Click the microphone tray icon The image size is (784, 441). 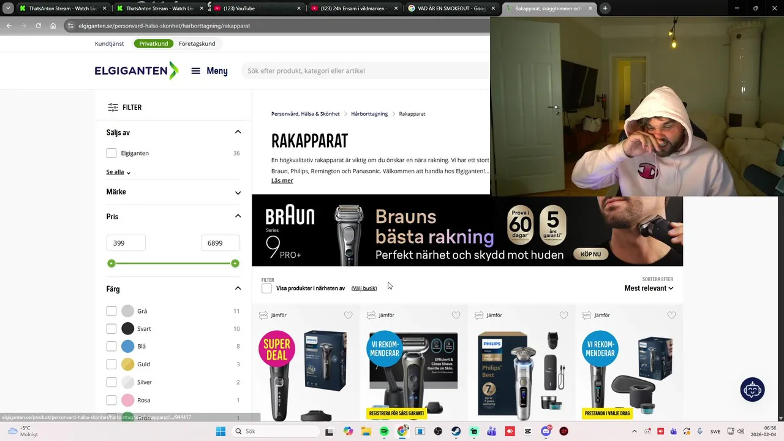click(x=699, y=431)
